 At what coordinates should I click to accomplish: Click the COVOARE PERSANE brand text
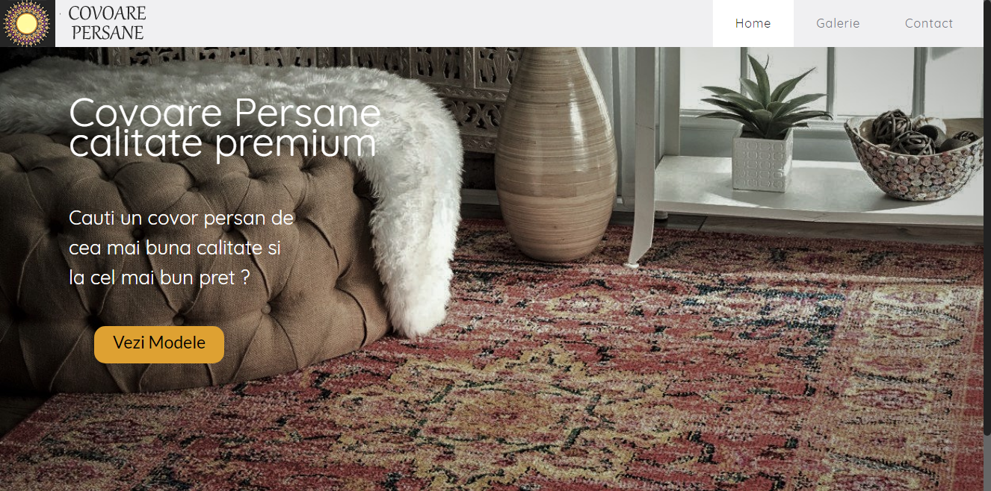[107, 23]
